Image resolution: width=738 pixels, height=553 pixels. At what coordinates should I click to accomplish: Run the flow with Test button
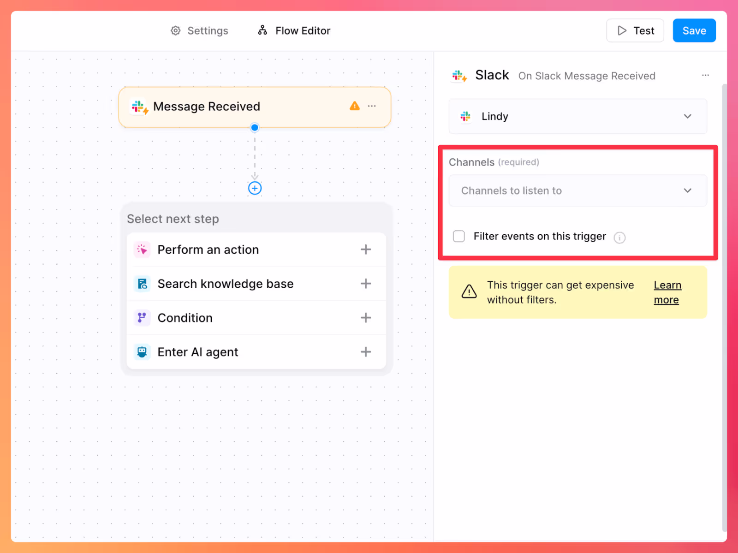[x=635, y=31]
